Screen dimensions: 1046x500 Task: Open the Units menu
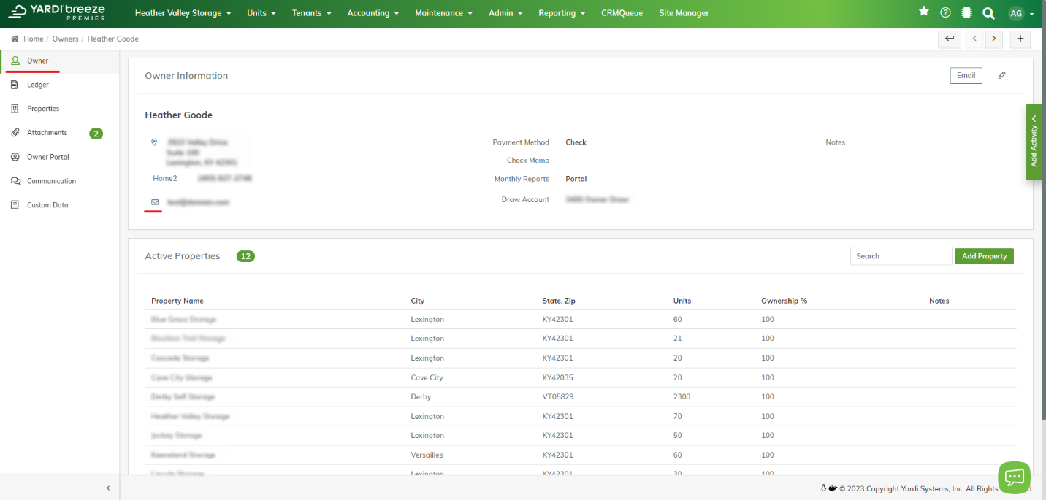coord(261,13)
